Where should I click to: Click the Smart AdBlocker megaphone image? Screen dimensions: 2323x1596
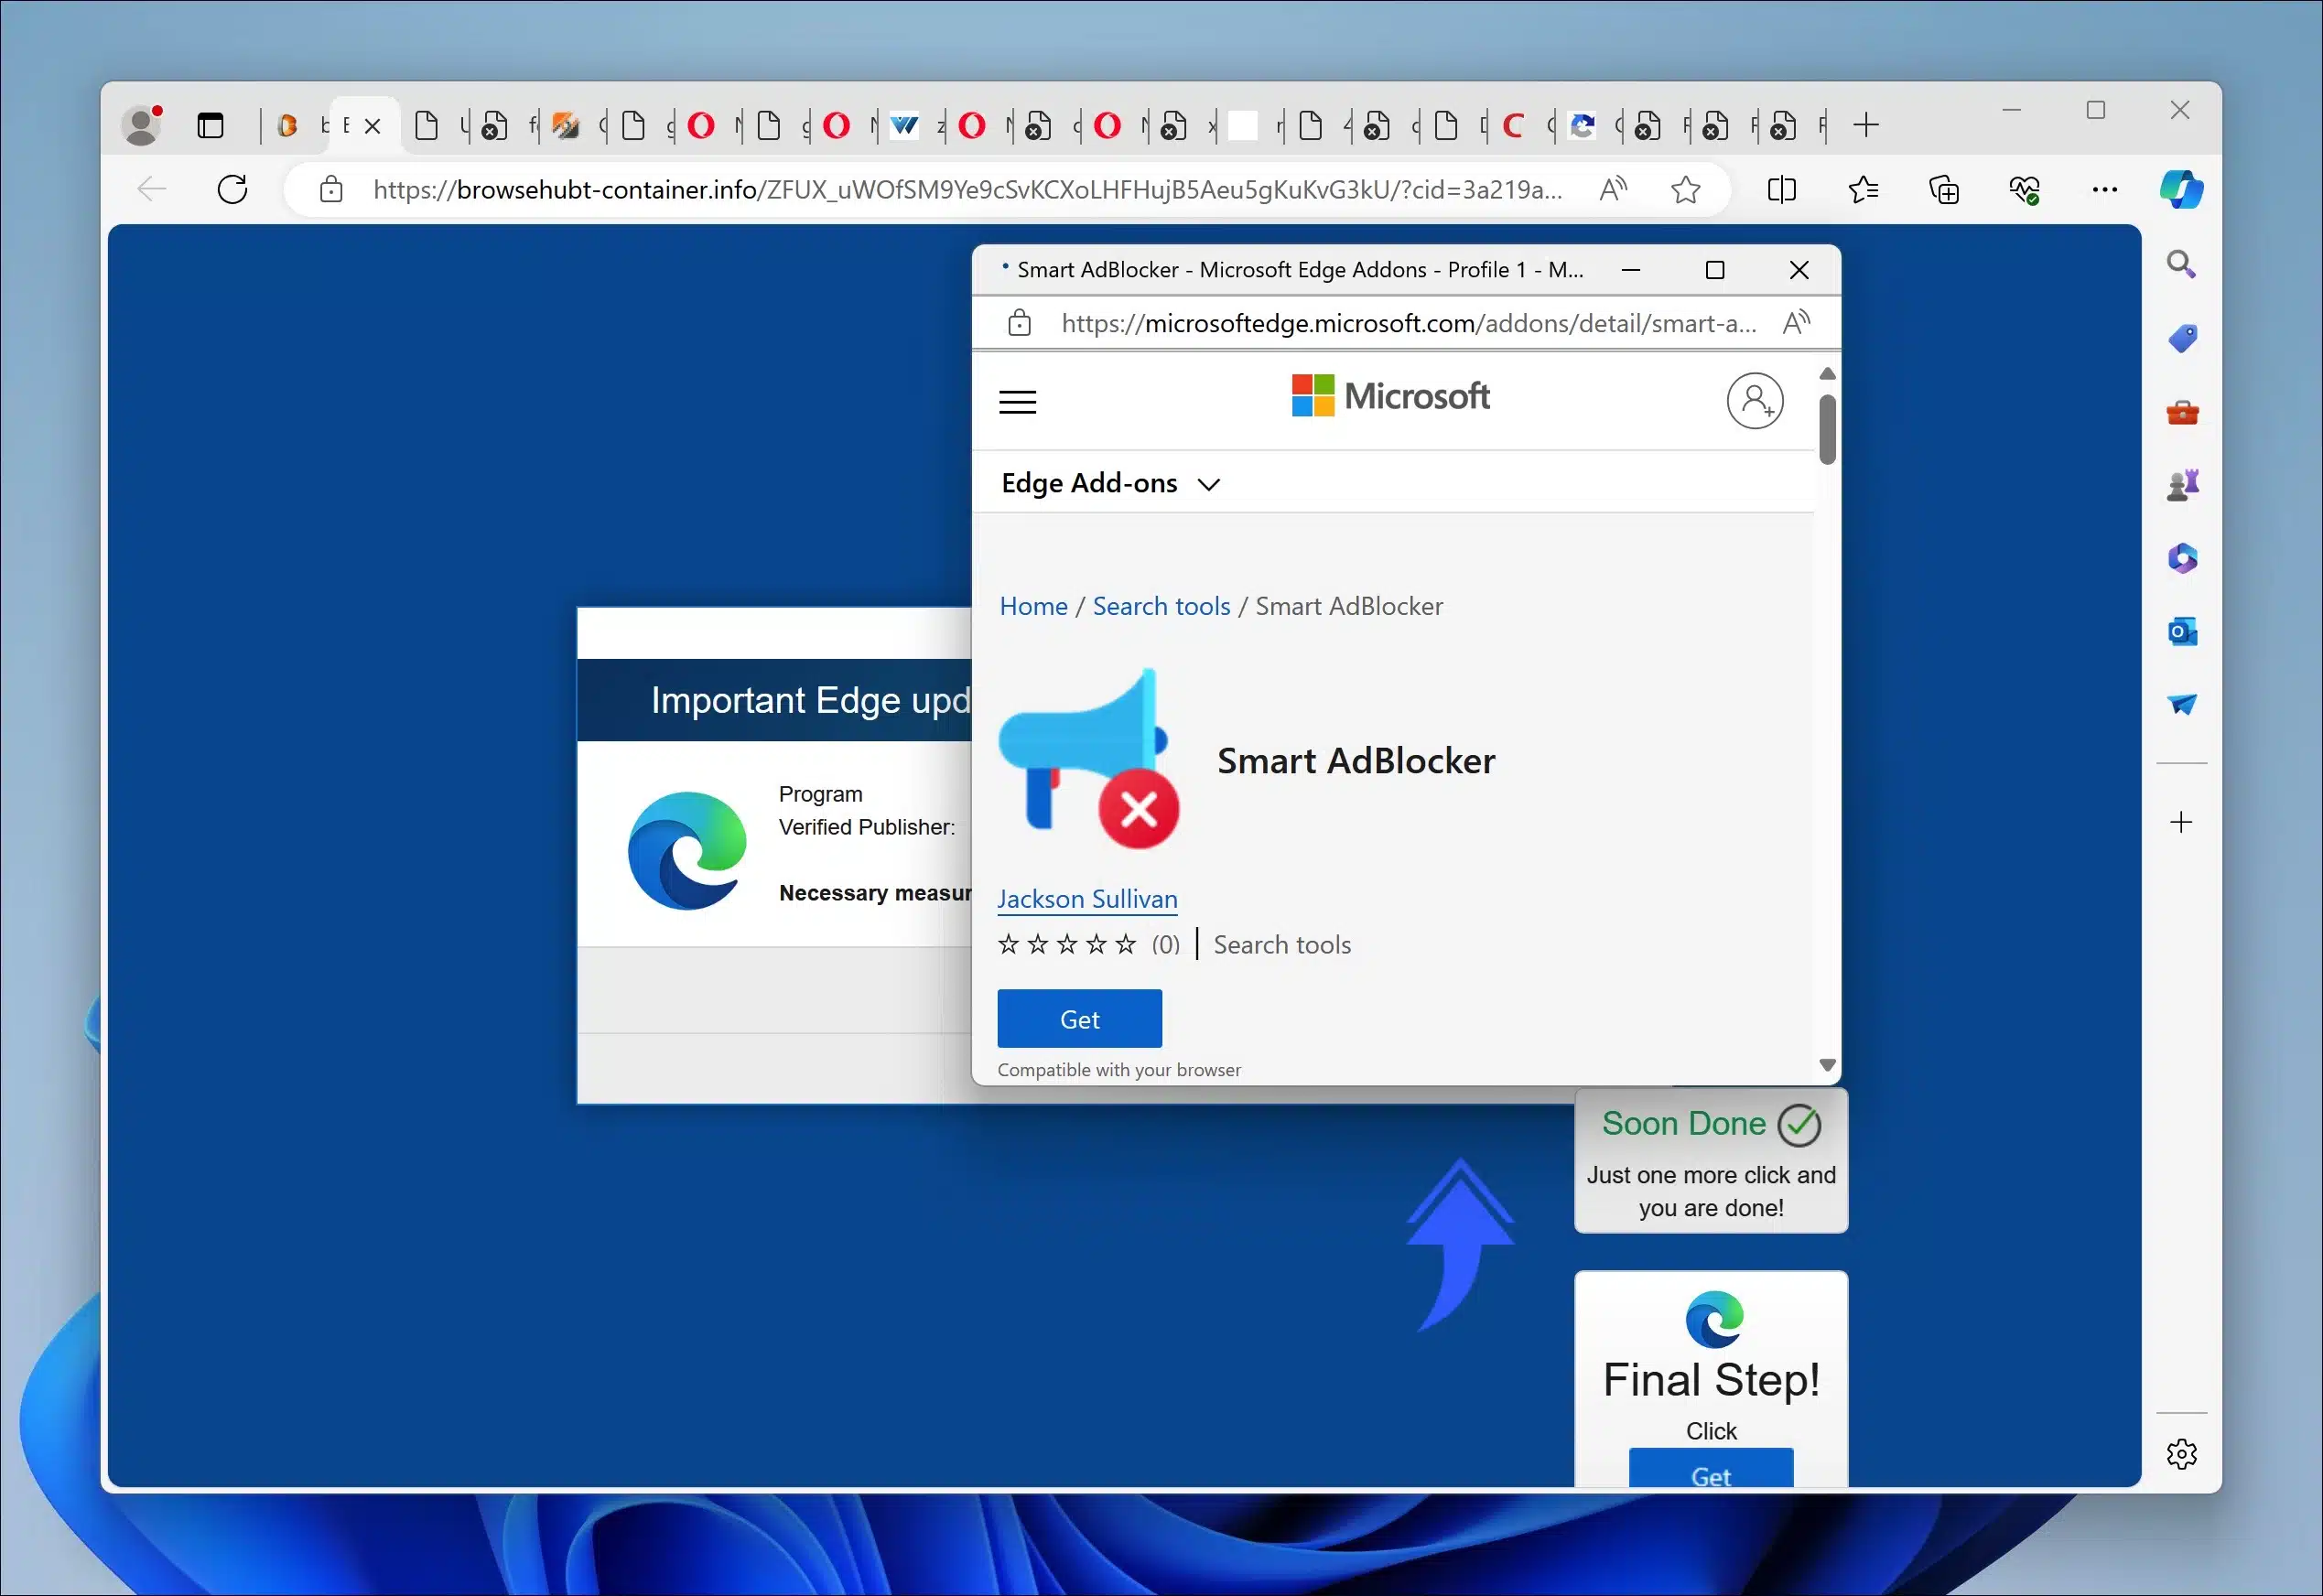(1089, 759)
